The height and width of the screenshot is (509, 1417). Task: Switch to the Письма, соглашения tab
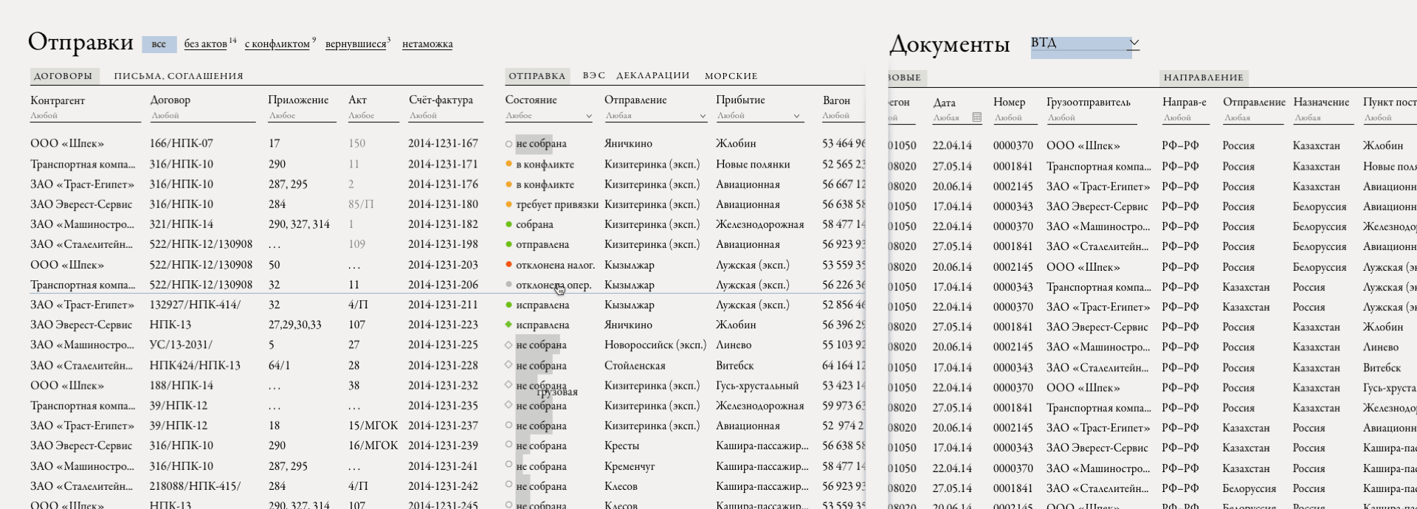[x=178, y=76]
